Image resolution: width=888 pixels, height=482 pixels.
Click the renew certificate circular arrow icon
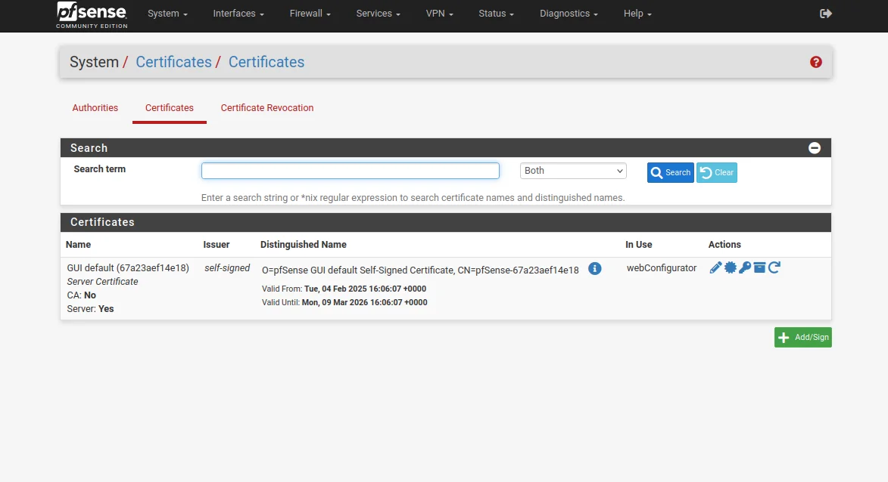pyautogui.click(x=774, y=267)
